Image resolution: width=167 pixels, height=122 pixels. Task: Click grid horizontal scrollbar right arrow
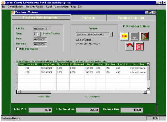(145, 92)
